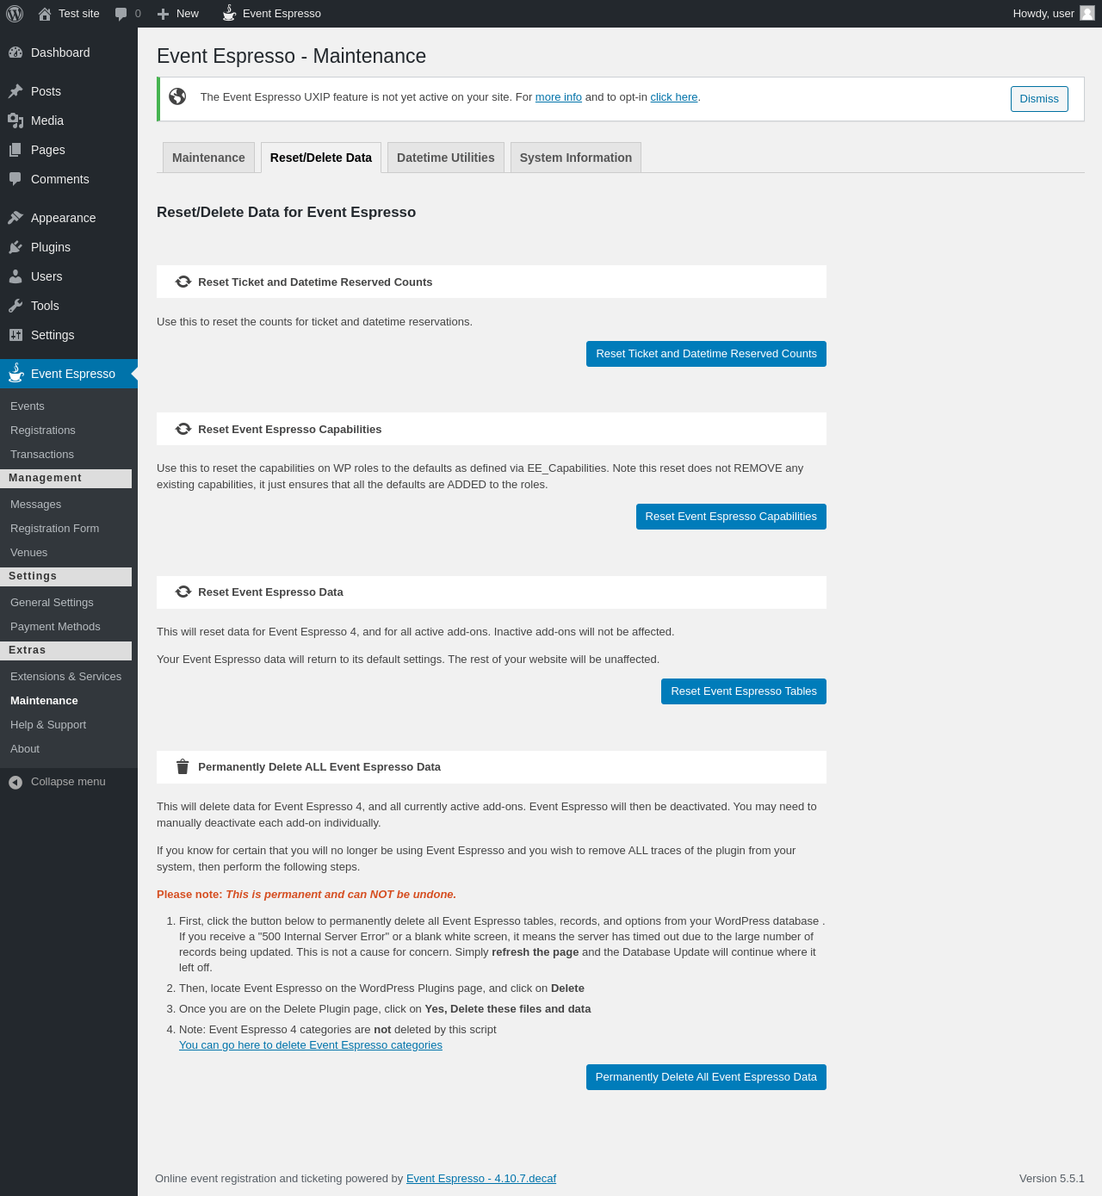Follow the click here opt-in link
The width and height of the screenshot is (1102, 1196).
(674, 97)
